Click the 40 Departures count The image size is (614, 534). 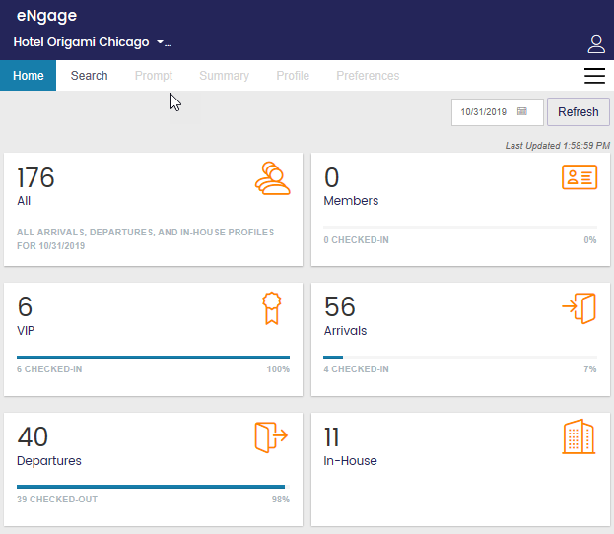[x=33, y=436]
